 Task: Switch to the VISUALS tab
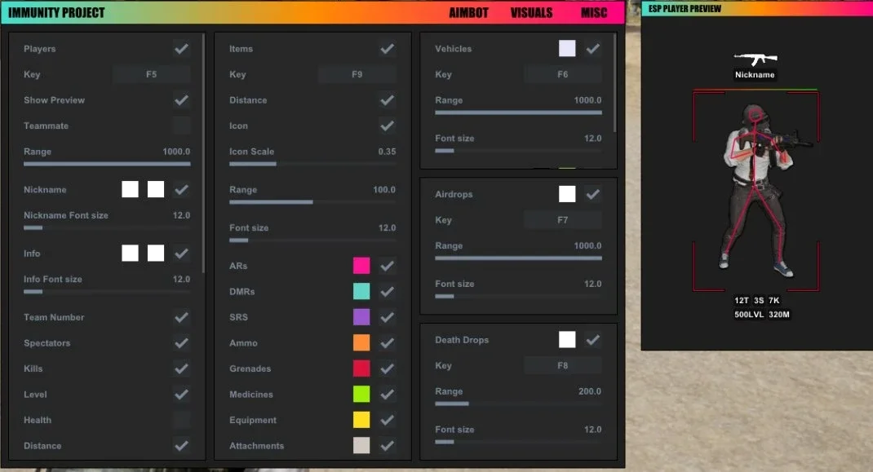tap(531, 13)
